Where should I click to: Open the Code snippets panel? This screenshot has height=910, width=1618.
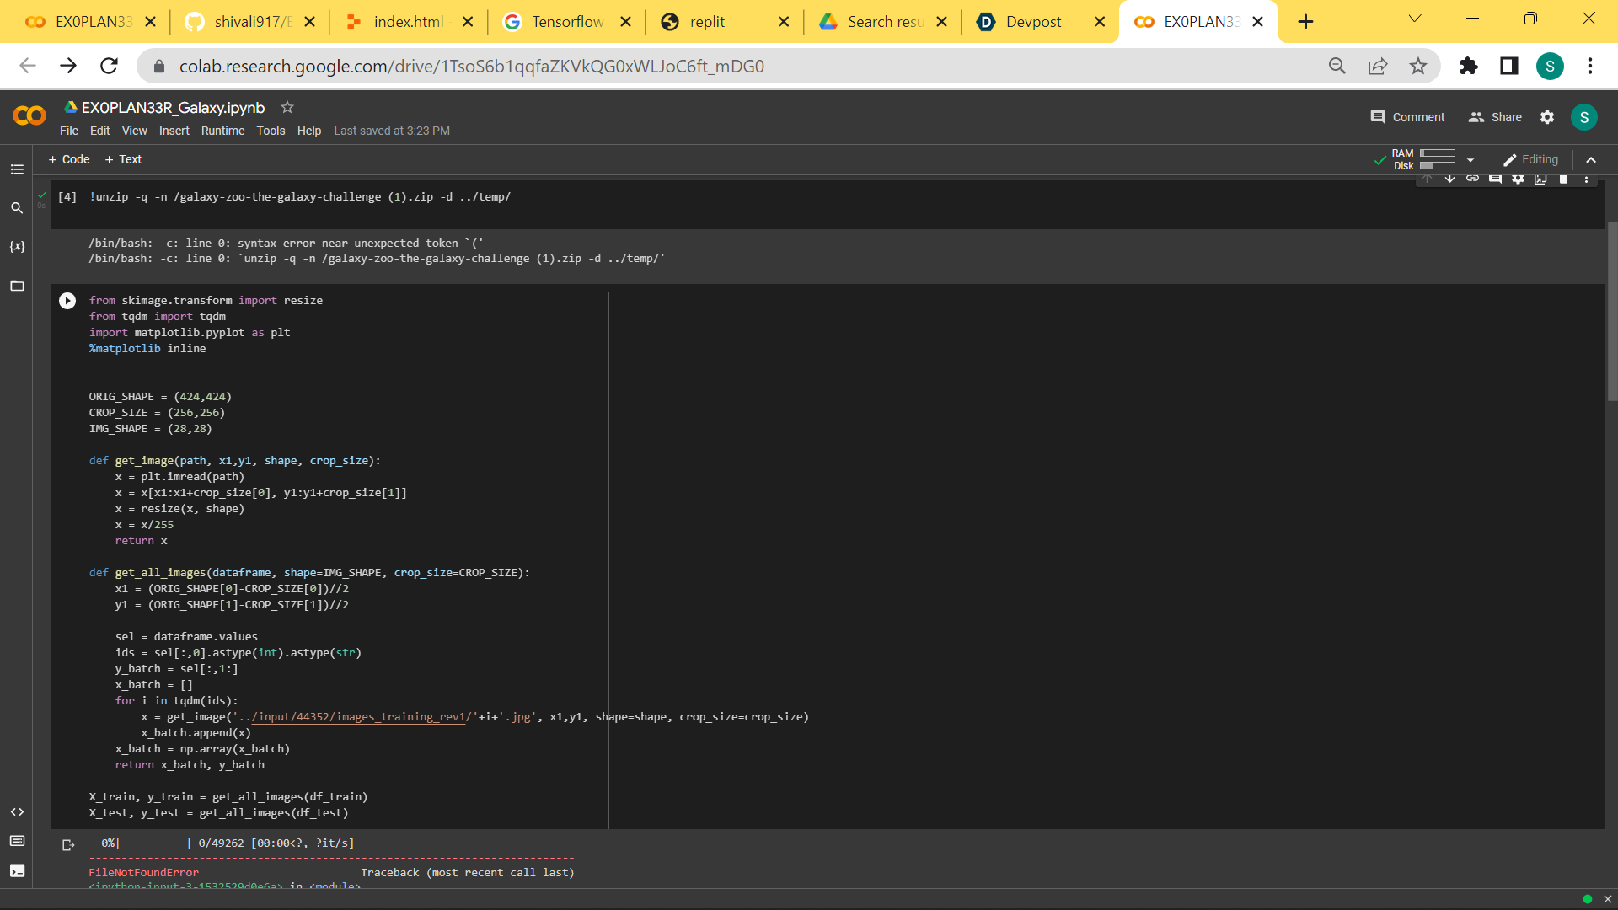pos(17,811)
